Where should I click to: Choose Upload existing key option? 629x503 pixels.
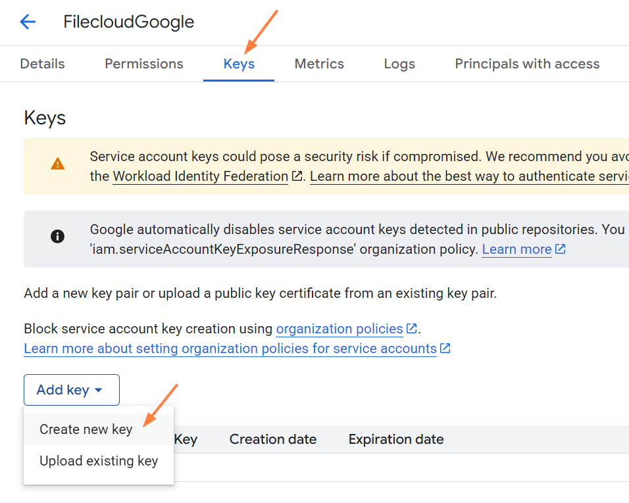click(99, 461)
